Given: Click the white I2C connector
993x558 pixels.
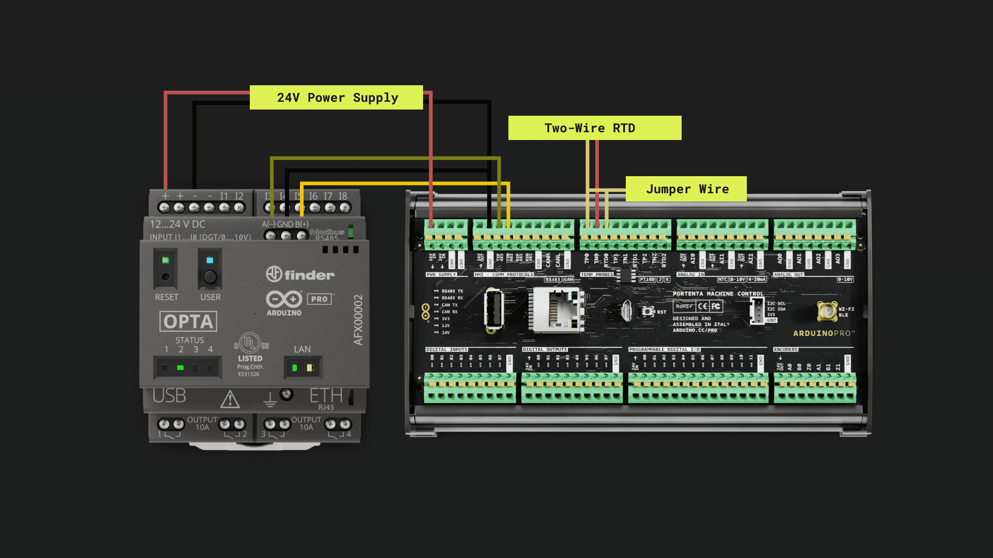Looking at the screenshot, I should click(757, 311).
